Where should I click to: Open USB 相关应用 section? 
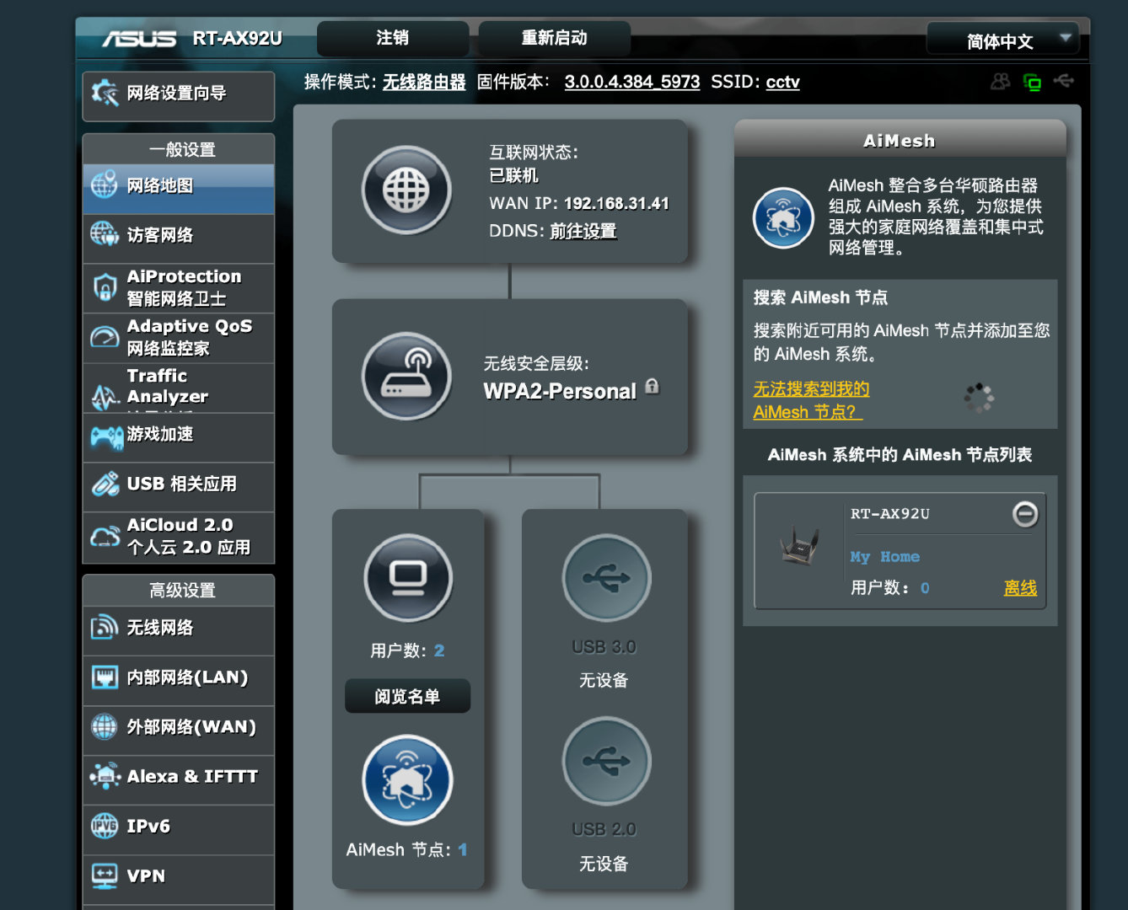[x=178, y=484]
